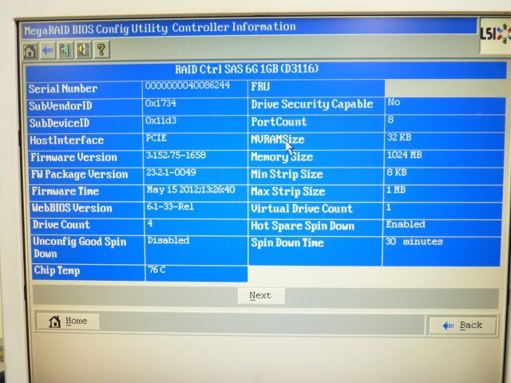Click the Chip Temp label
511x383 pixels.
(57, 270)
